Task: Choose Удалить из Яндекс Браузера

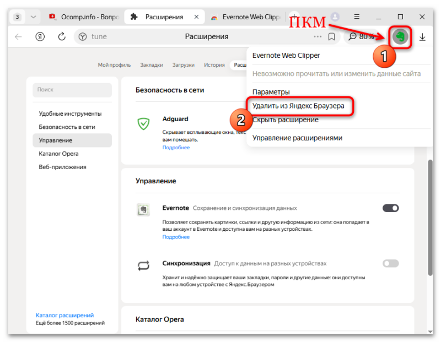Action: click(298, 106)
